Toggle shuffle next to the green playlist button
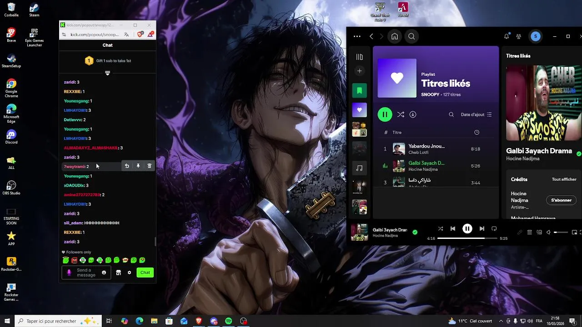 click(401, 114)
